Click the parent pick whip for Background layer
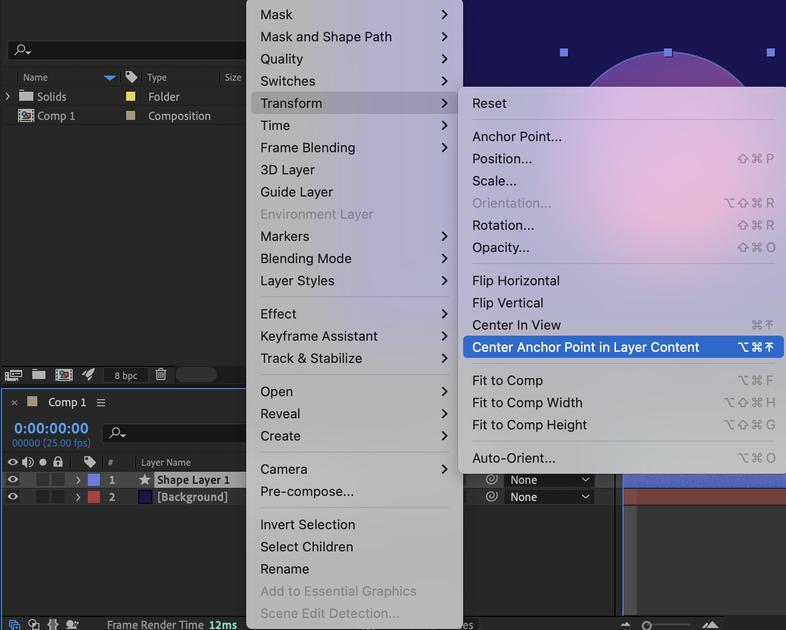The image size is (786, 630). pyautogui.click(x=492, y=496)
